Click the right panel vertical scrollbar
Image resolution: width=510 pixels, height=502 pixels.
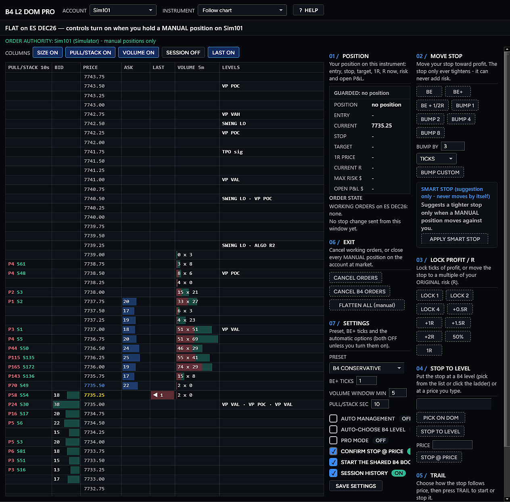507,249
